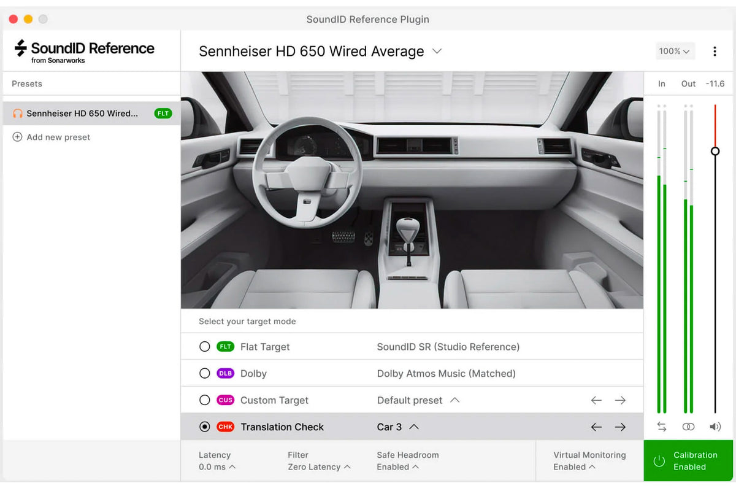Viewport: 736px width, 491px height.
Task: Select the Dolby radio button
Action: click(x=205, y=373)
